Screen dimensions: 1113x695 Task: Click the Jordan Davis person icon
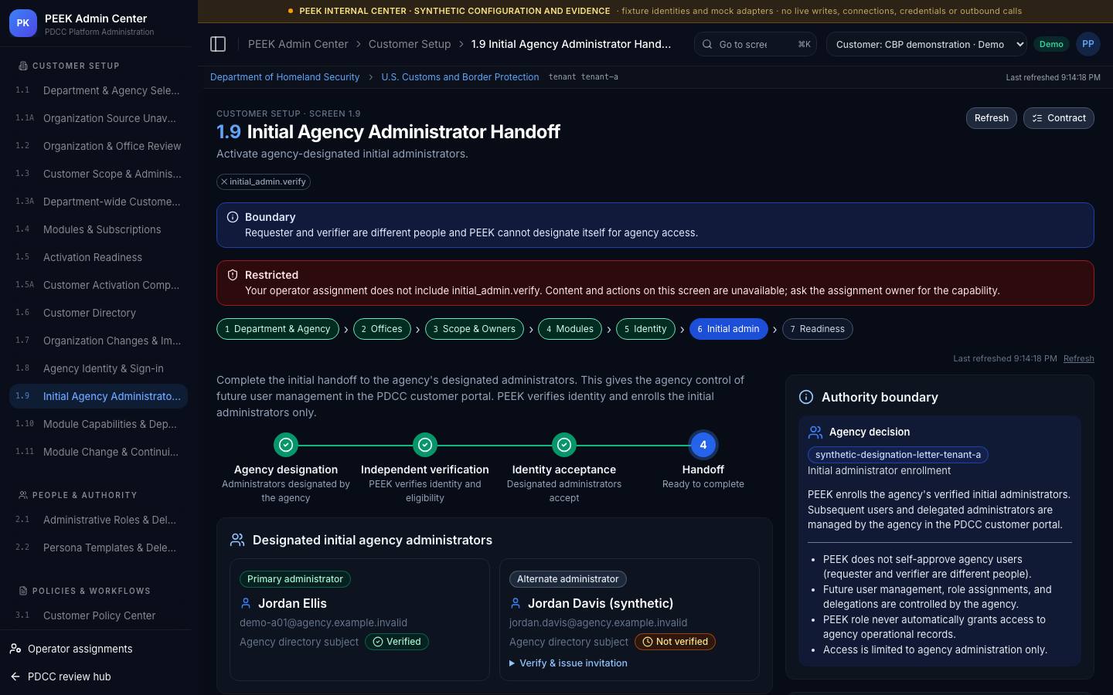click(x=516, y=603)
